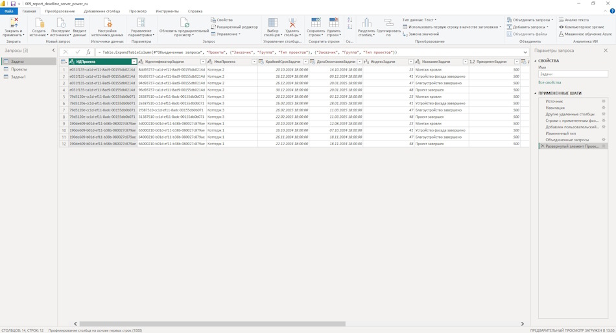Click the Разделить столбец icon

(x=366, y=23)
